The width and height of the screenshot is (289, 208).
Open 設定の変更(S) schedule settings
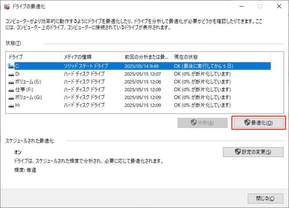pyautogui.click(x=253, y=152)
